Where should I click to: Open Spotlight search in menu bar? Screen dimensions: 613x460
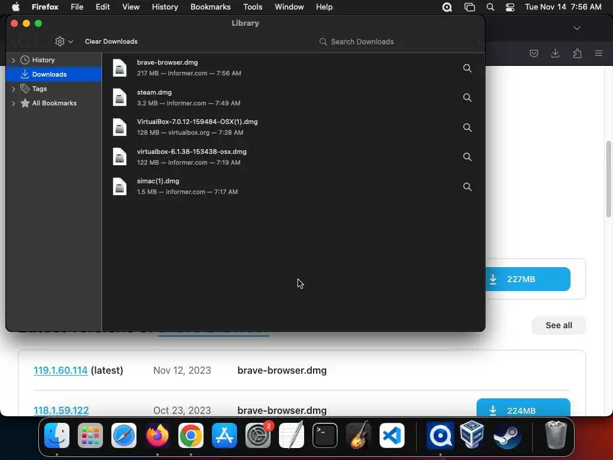pos(490,7)
